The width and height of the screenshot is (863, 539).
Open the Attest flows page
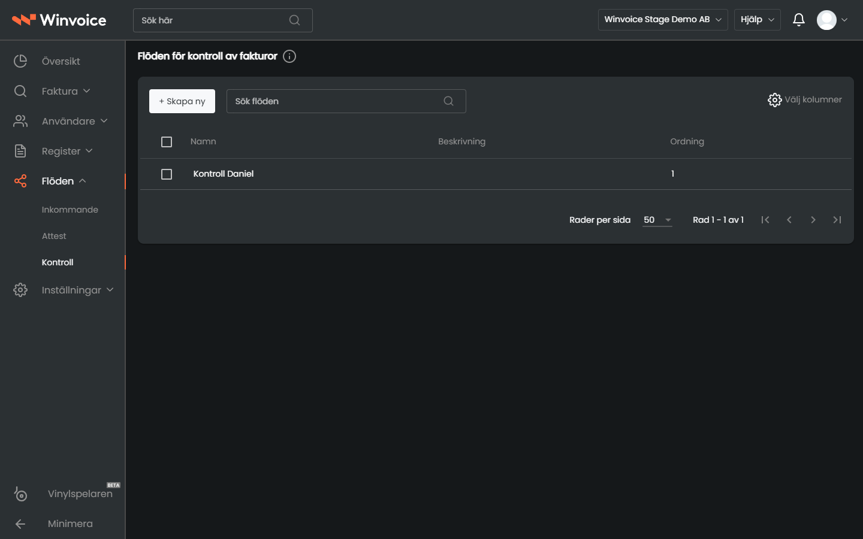click(54, 236)
